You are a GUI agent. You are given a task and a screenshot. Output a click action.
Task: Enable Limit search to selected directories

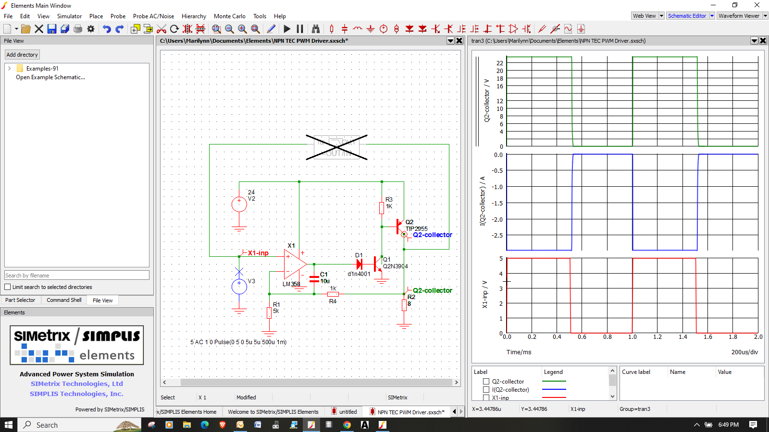tap(7, 287)
